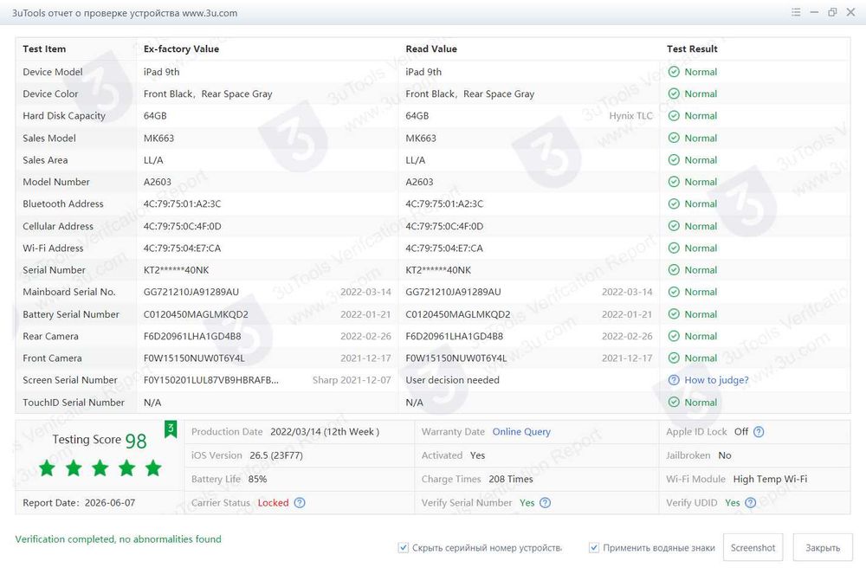Click the Verify UDID help icon
Viewport: 866px width, 574px height.
750,503
